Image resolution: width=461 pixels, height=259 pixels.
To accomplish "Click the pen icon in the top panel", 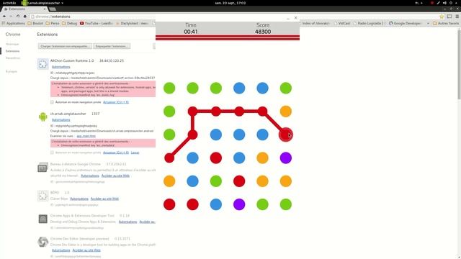I will (439, 3).
